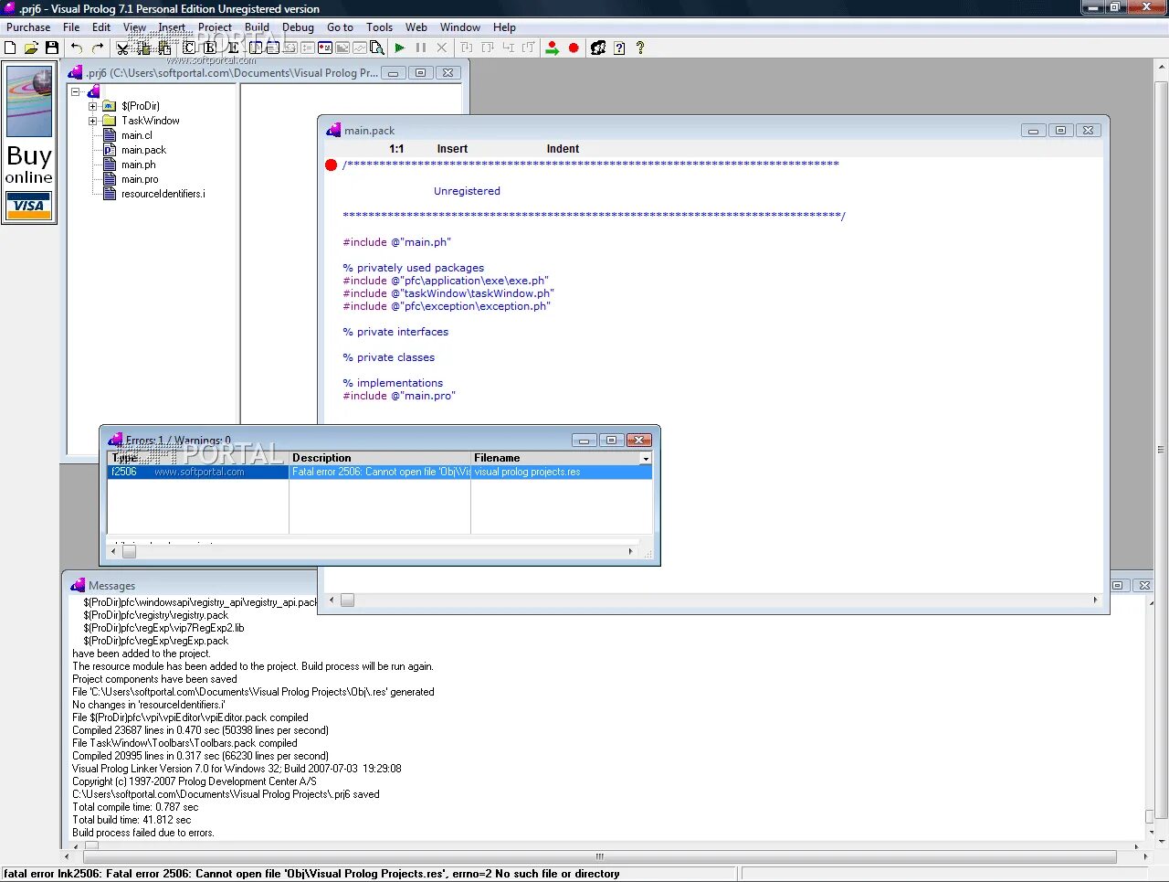Open the Debug menu
Image resolution: width=1169 pixels, height=882 pixels.
298,27
